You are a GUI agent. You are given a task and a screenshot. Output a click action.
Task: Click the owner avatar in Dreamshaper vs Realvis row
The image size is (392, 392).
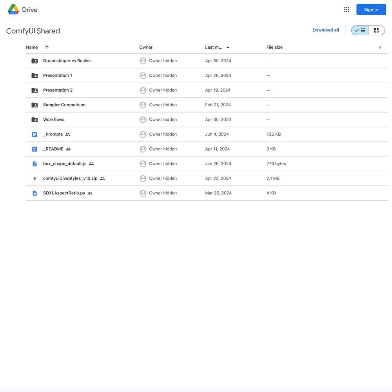coord(143,61)
